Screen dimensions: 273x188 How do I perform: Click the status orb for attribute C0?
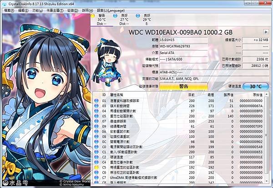pos(96,147)
